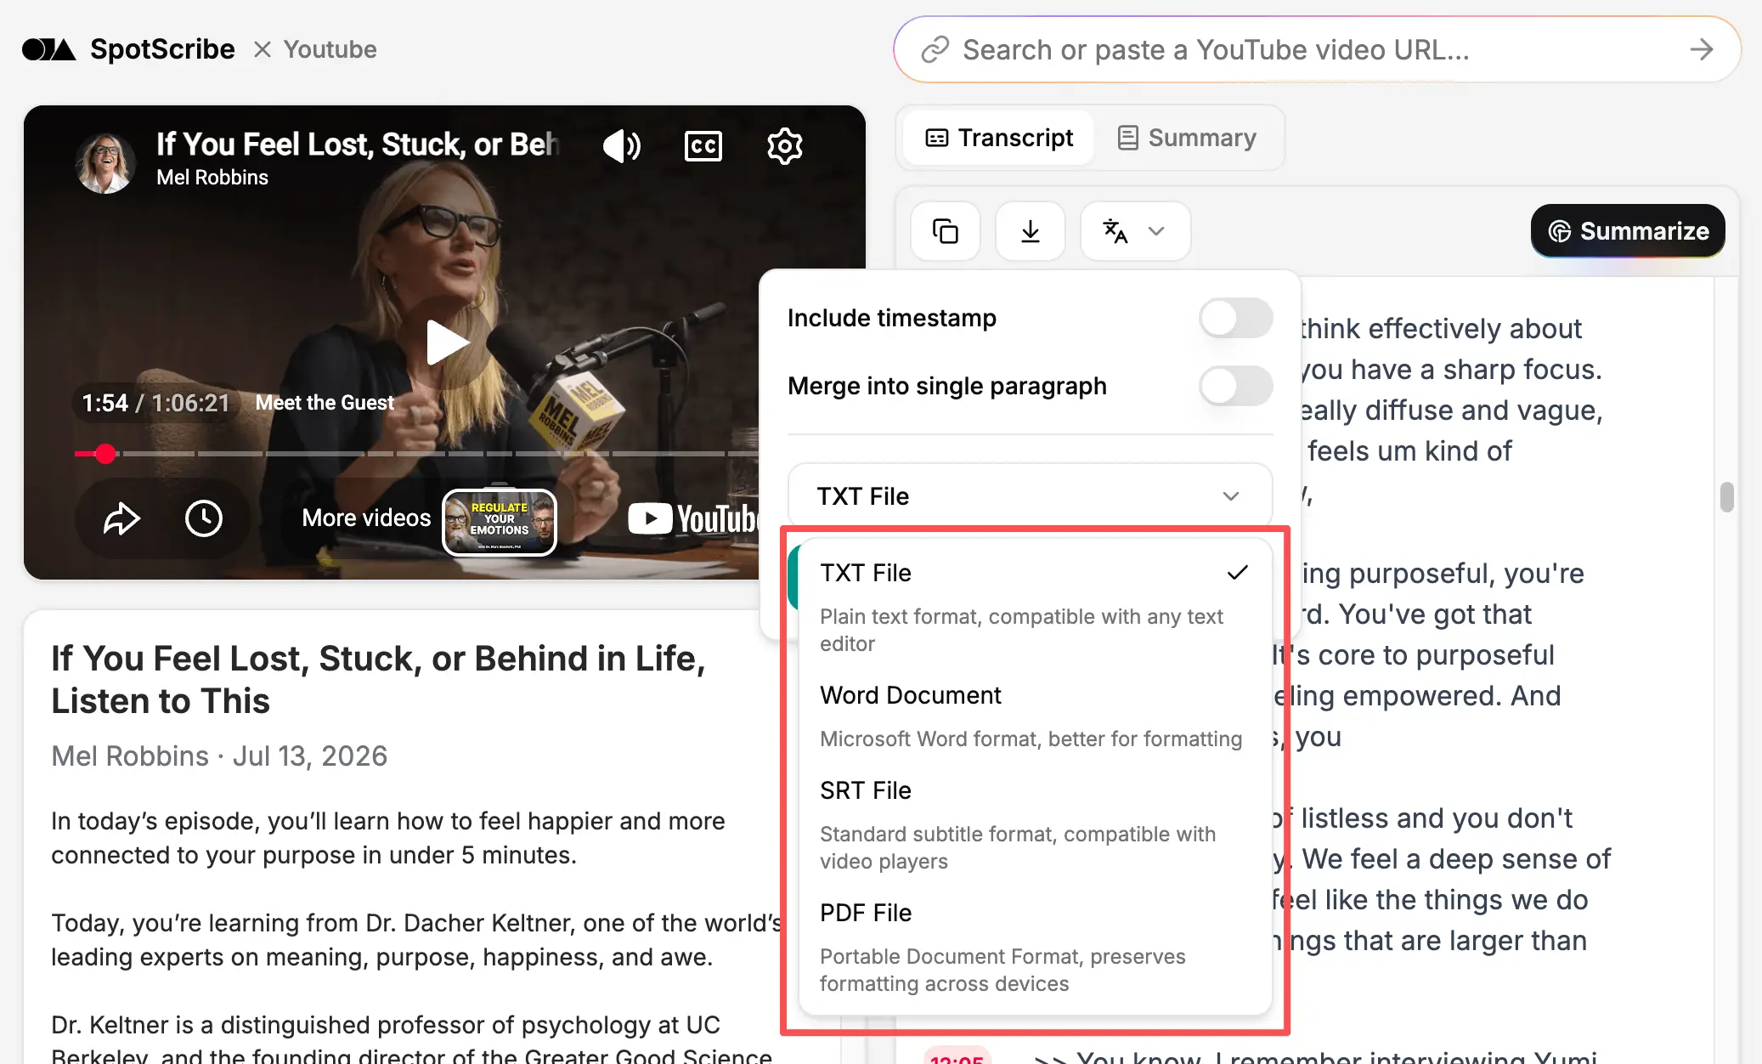Viewport: 1762px width, 1064px height.
Task: Open the YouTube logo link
Action: [x=692, y=518]
